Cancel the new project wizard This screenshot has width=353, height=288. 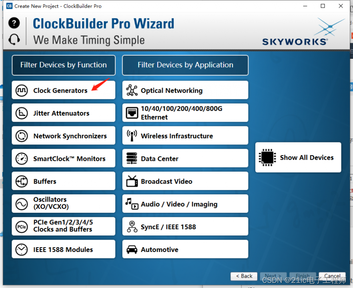coord(332,276)
